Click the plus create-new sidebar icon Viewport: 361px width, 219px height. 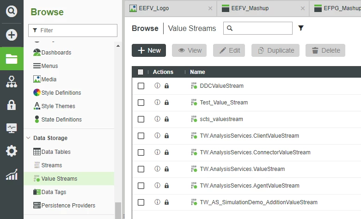pyautogui.click(x=12, y=35)
